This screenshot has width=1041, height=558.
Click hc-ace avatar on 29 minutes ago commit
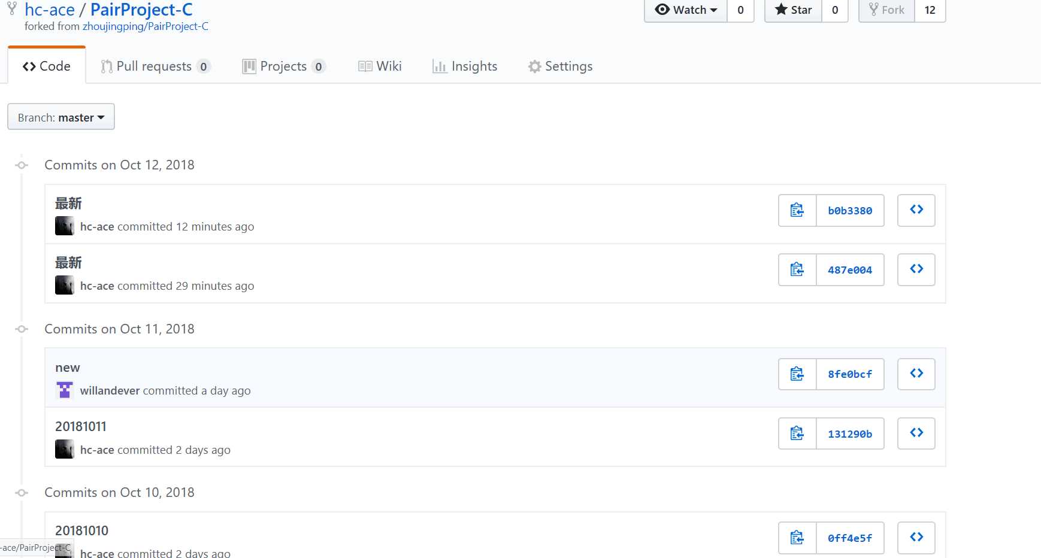pyautogui.click(x=65, y=285)
